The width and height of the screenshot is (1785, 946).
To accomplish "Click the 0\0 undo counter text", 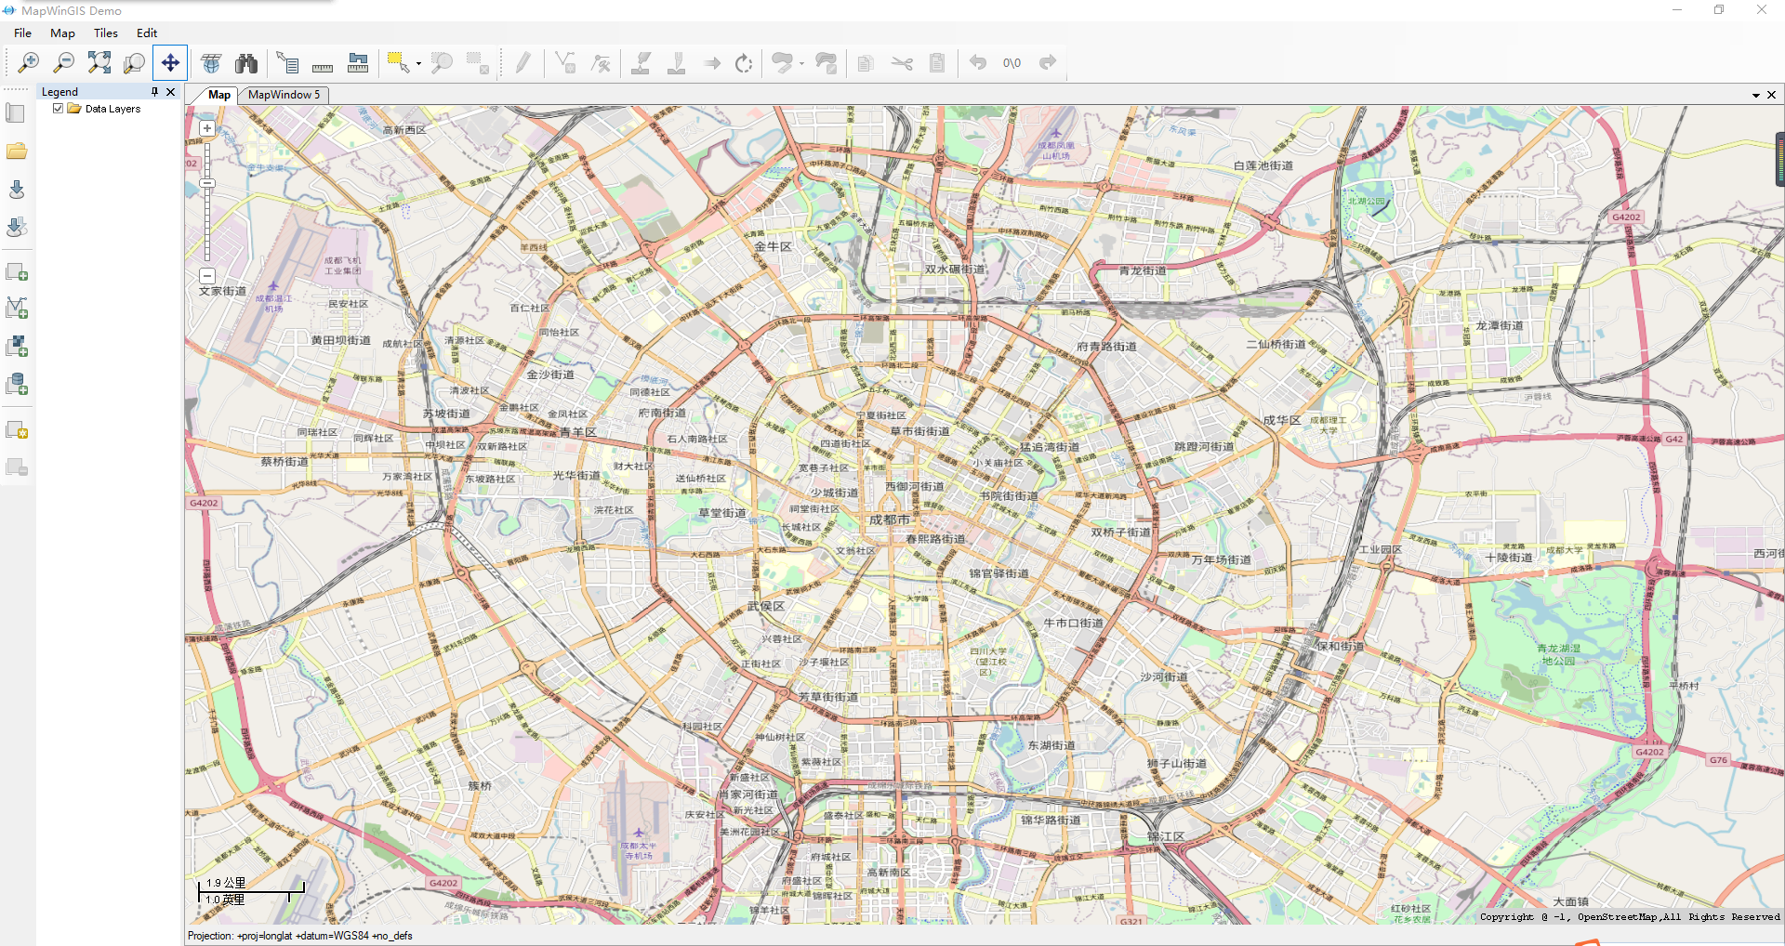I will point(1011,63).
